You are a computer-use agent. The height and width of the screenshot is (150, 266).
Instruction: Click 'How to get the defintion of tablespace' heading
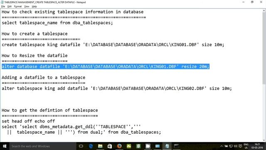click(x=50, y=110)
